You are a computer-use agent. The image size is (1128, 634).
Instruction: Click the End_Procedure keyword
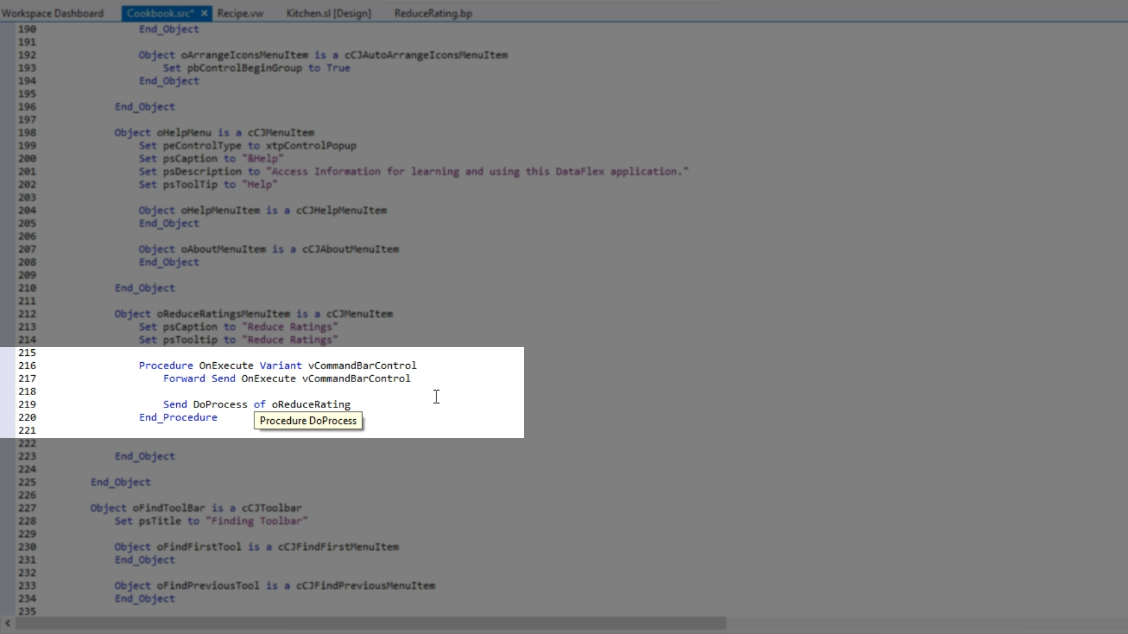(x=178, y=417)
